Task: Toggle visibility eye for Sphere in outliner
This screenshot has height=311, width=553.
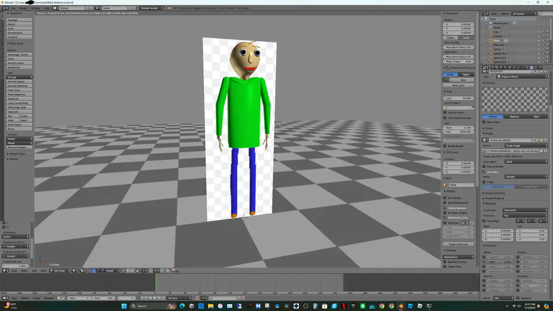Action: point(539,49)
